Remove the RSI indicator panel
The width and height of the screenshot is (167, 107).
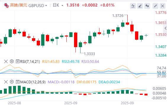tap(6, 61)
